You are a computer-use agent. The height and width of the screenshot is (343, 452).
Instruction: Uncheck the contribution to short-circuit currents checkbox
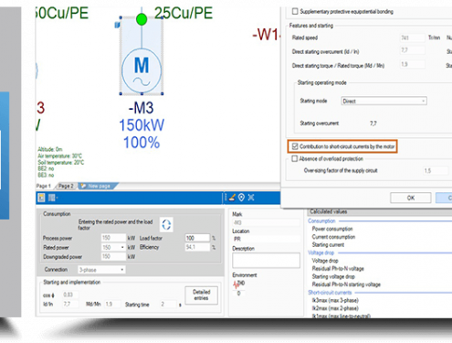click(295, 146)
